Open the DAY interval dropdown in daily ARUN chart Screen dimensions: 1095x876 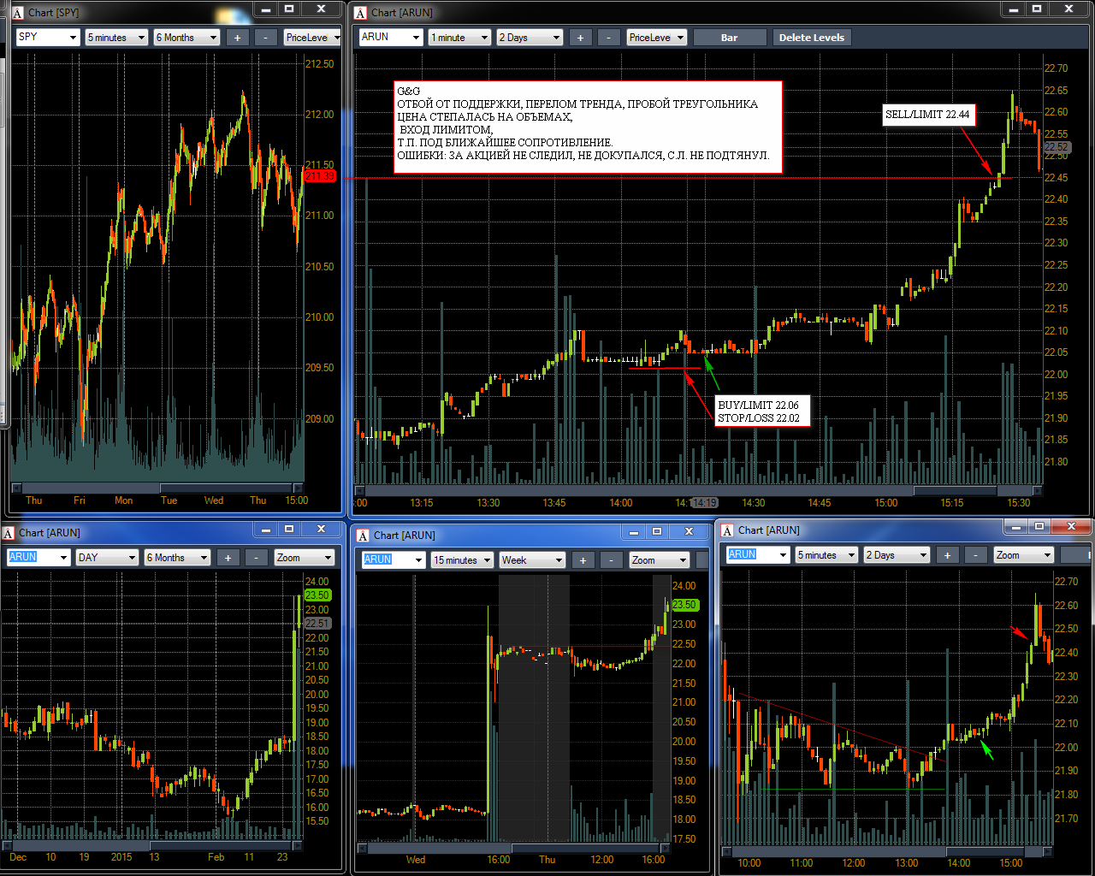tap(107, 557)
